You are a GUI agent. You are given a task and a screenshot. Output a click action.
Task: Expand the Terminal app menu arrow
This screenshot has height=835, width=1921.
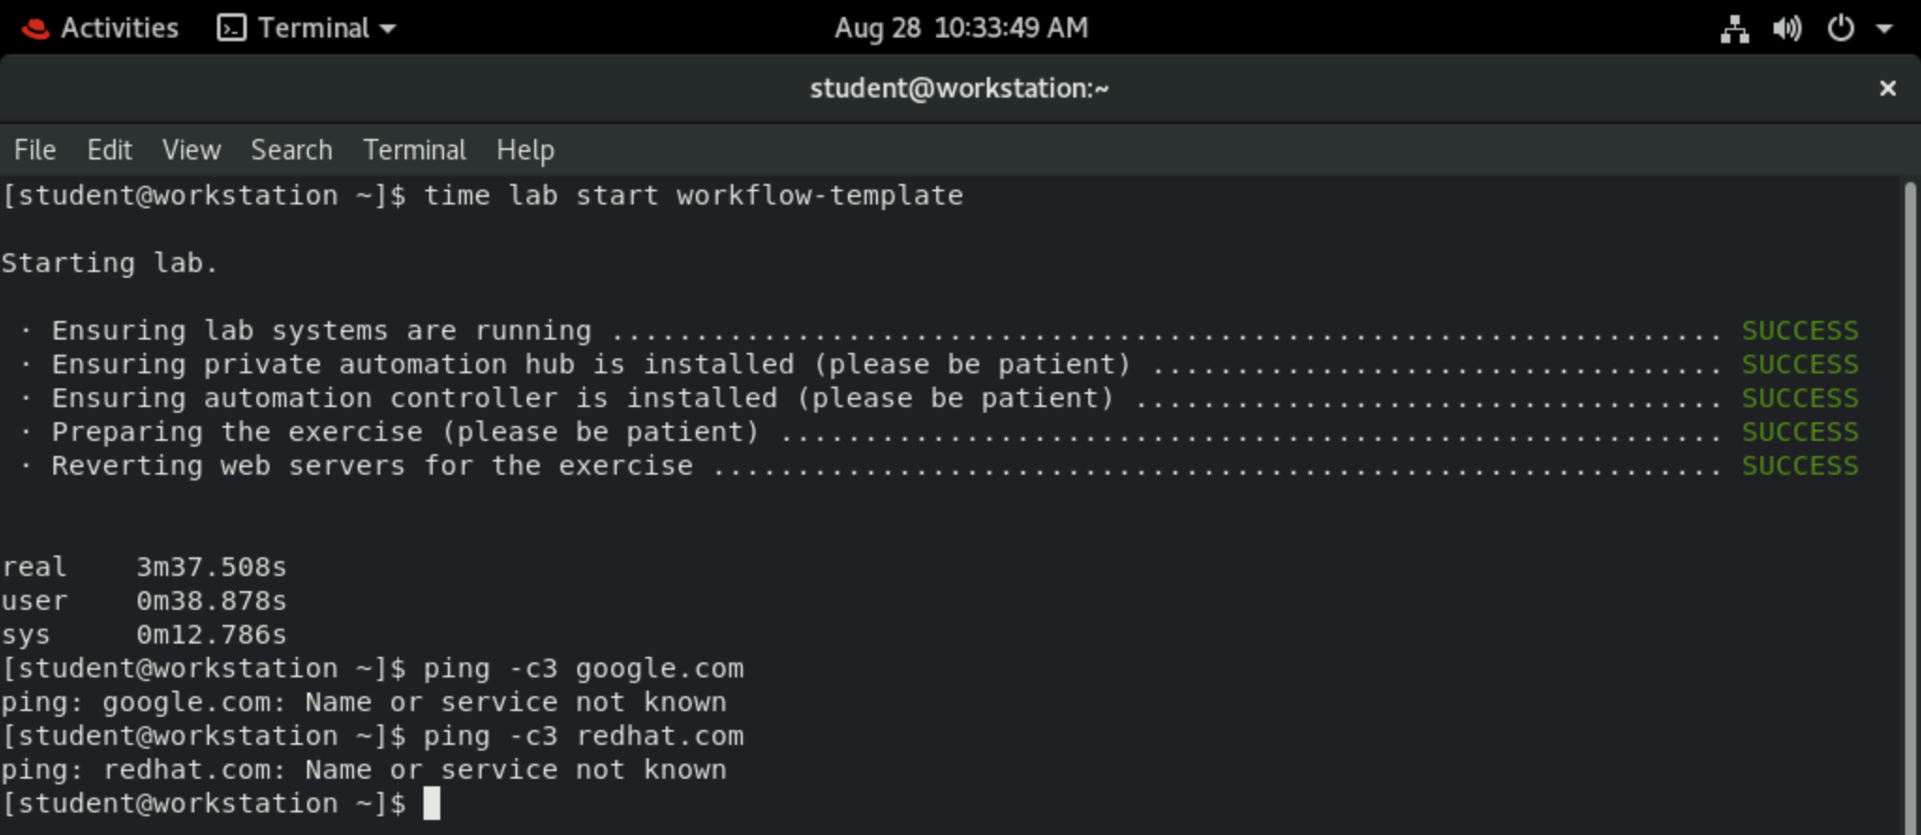point(388,29)
